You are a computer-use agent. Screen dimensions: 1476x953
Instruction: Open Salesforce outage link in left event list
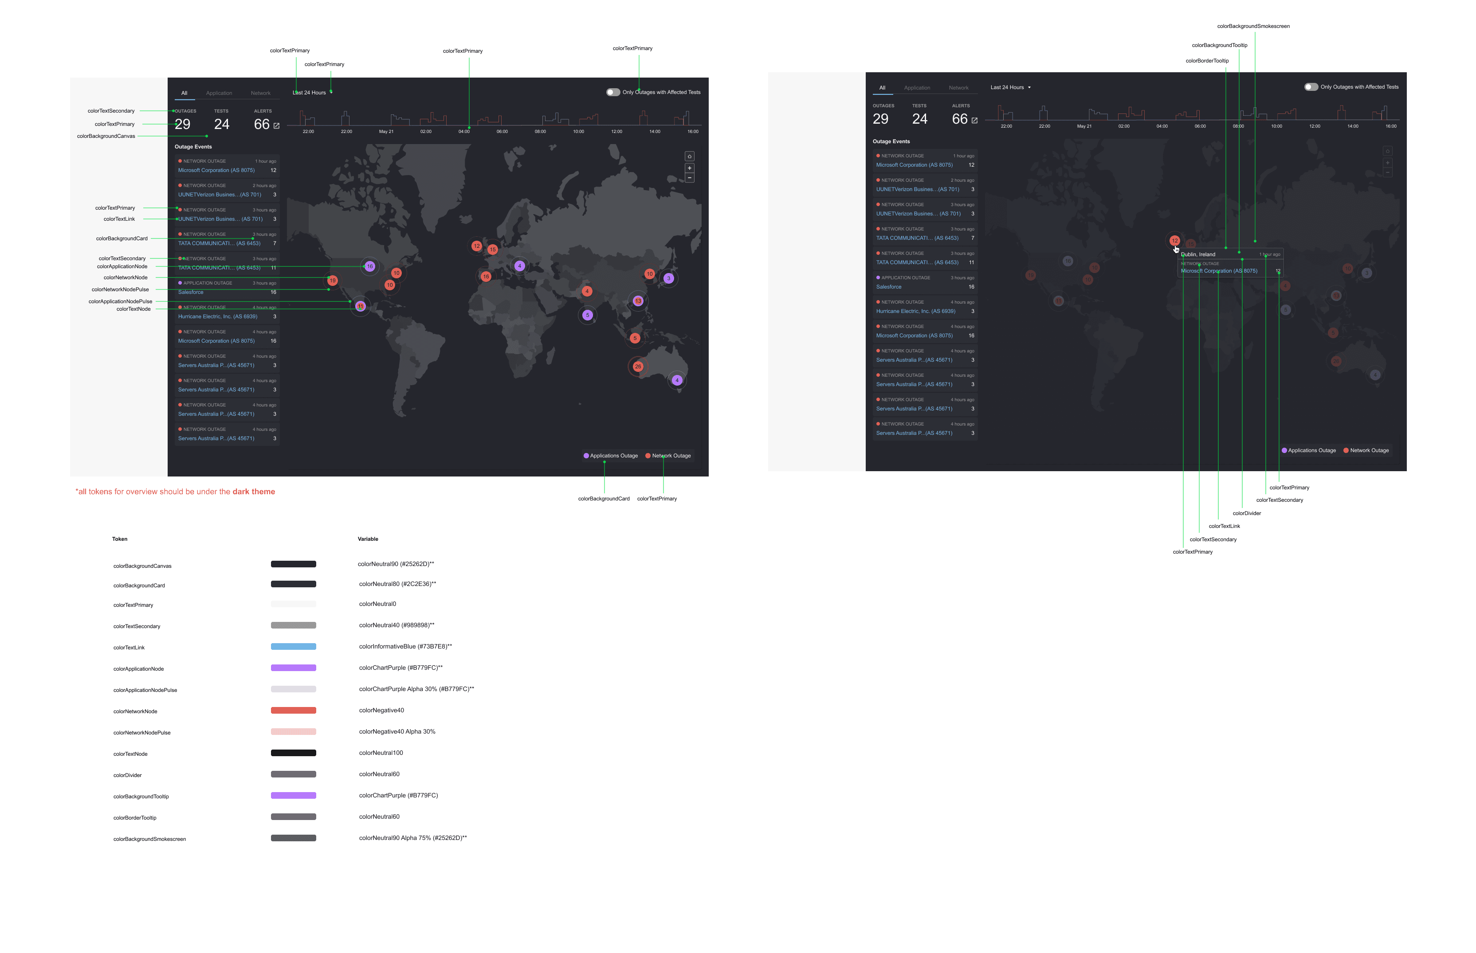tap(191, 292)
